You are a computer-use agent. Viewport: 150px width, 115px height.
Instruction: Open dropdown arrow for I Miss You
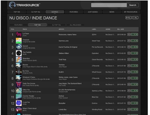pyautogui.click(x=129, y=91)
